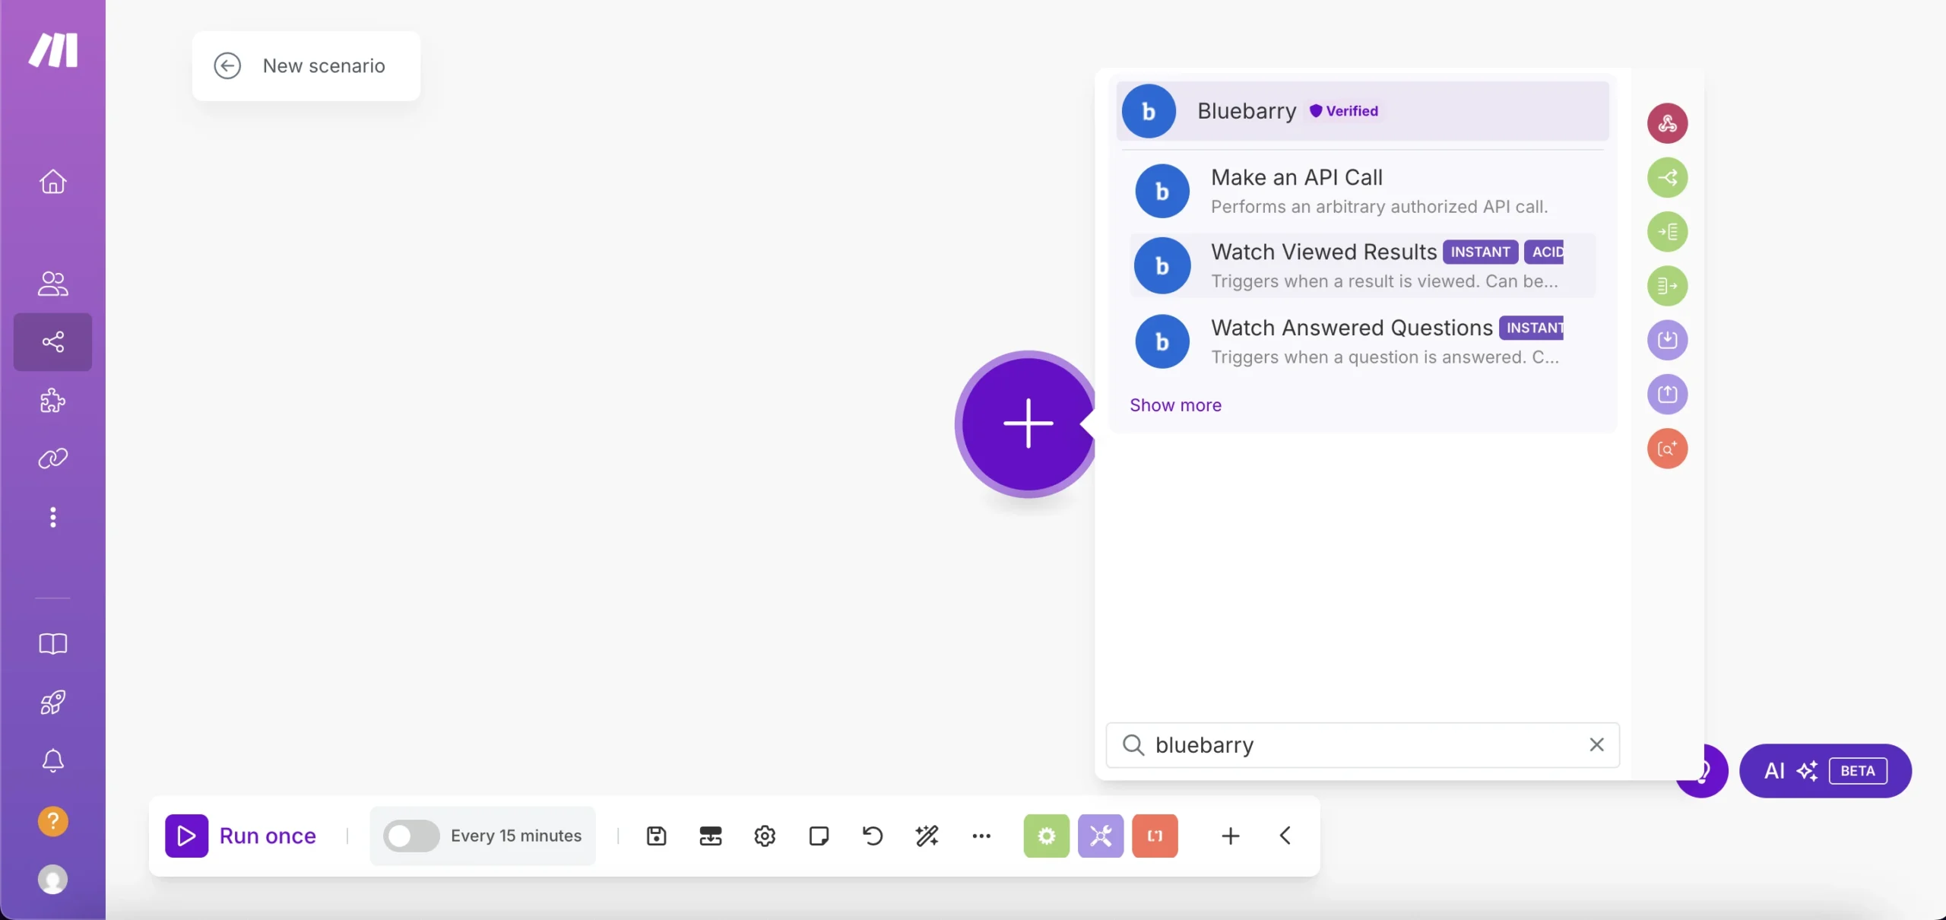This screenshot has height=920, width=1946.
Task: Add favorite with toolbar plus icon
Action: click(1231, 836)
